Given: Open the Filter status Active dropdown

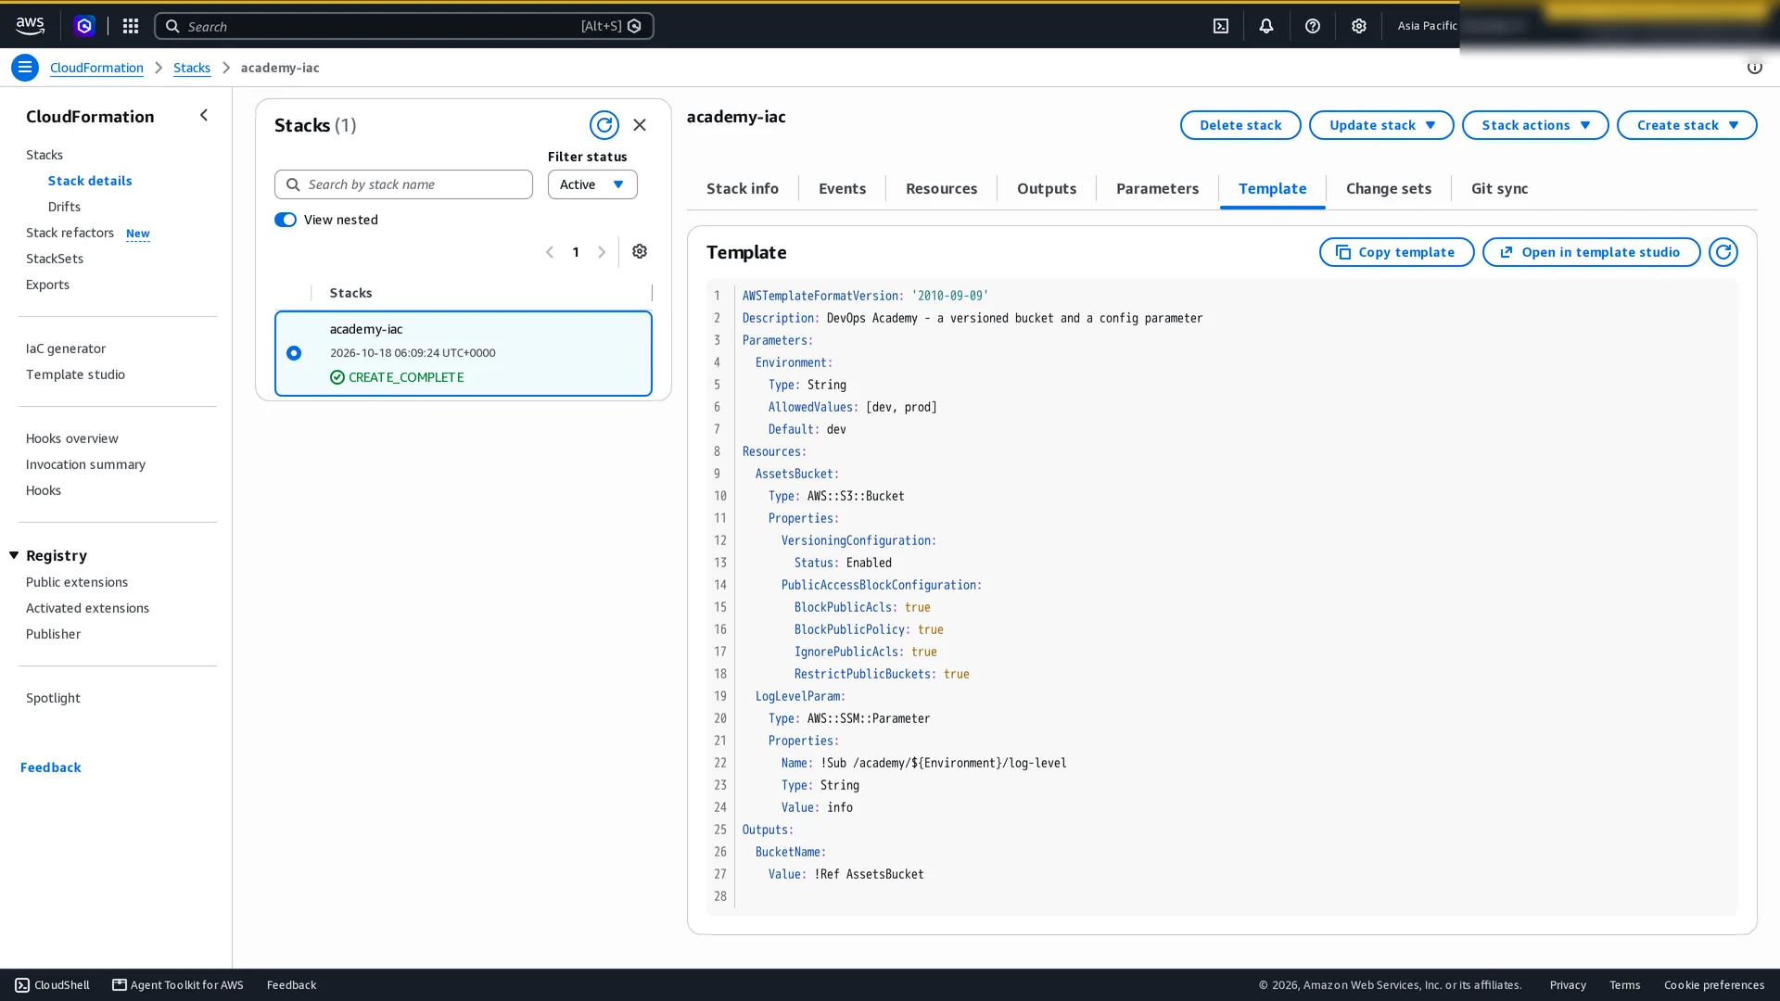Looking at the screenshot, I should [x=592, y=184].
